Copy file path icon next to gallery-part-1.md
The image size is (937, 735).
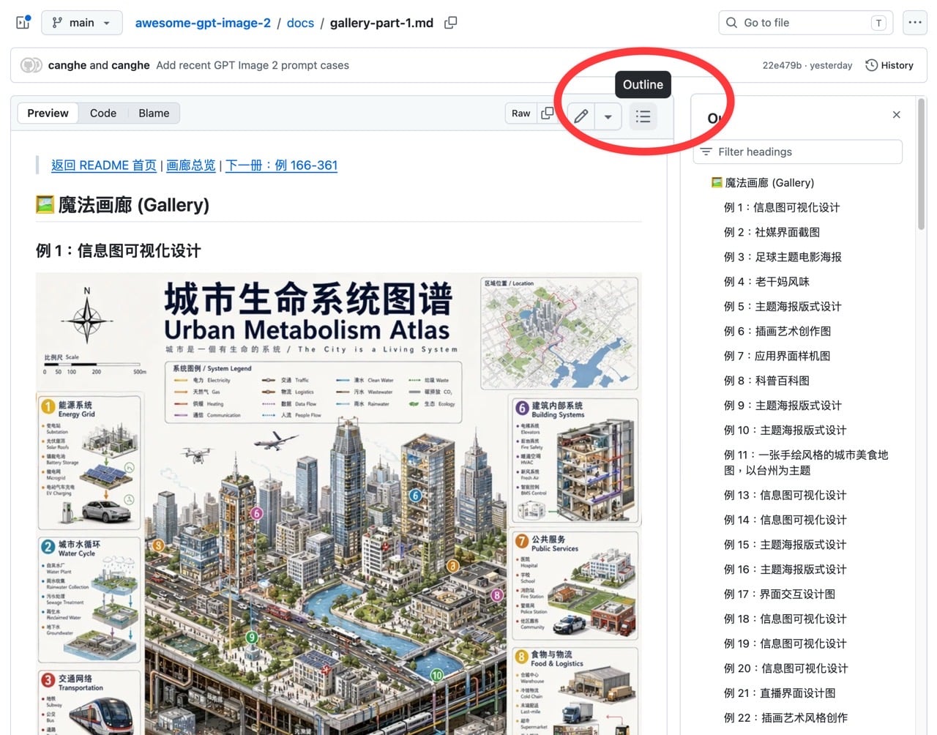(451, 23)
